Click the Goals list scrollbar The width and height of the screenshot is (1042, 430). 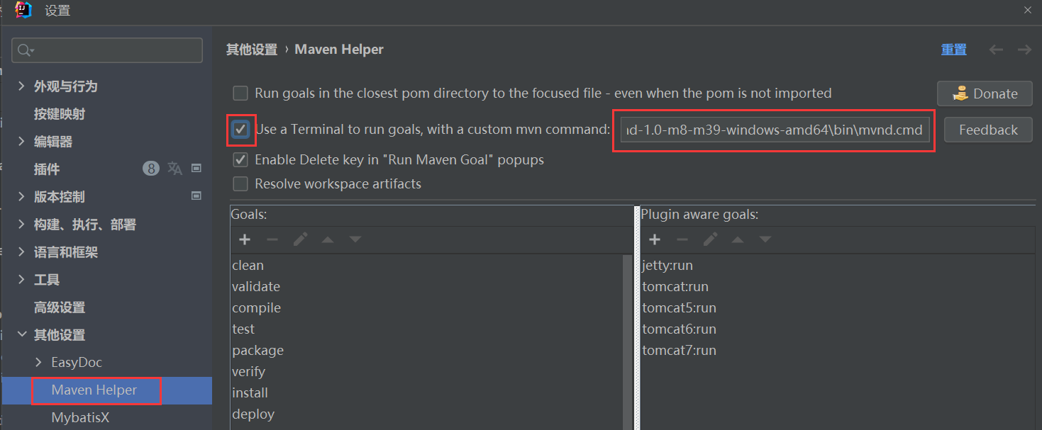click(627, 342)
